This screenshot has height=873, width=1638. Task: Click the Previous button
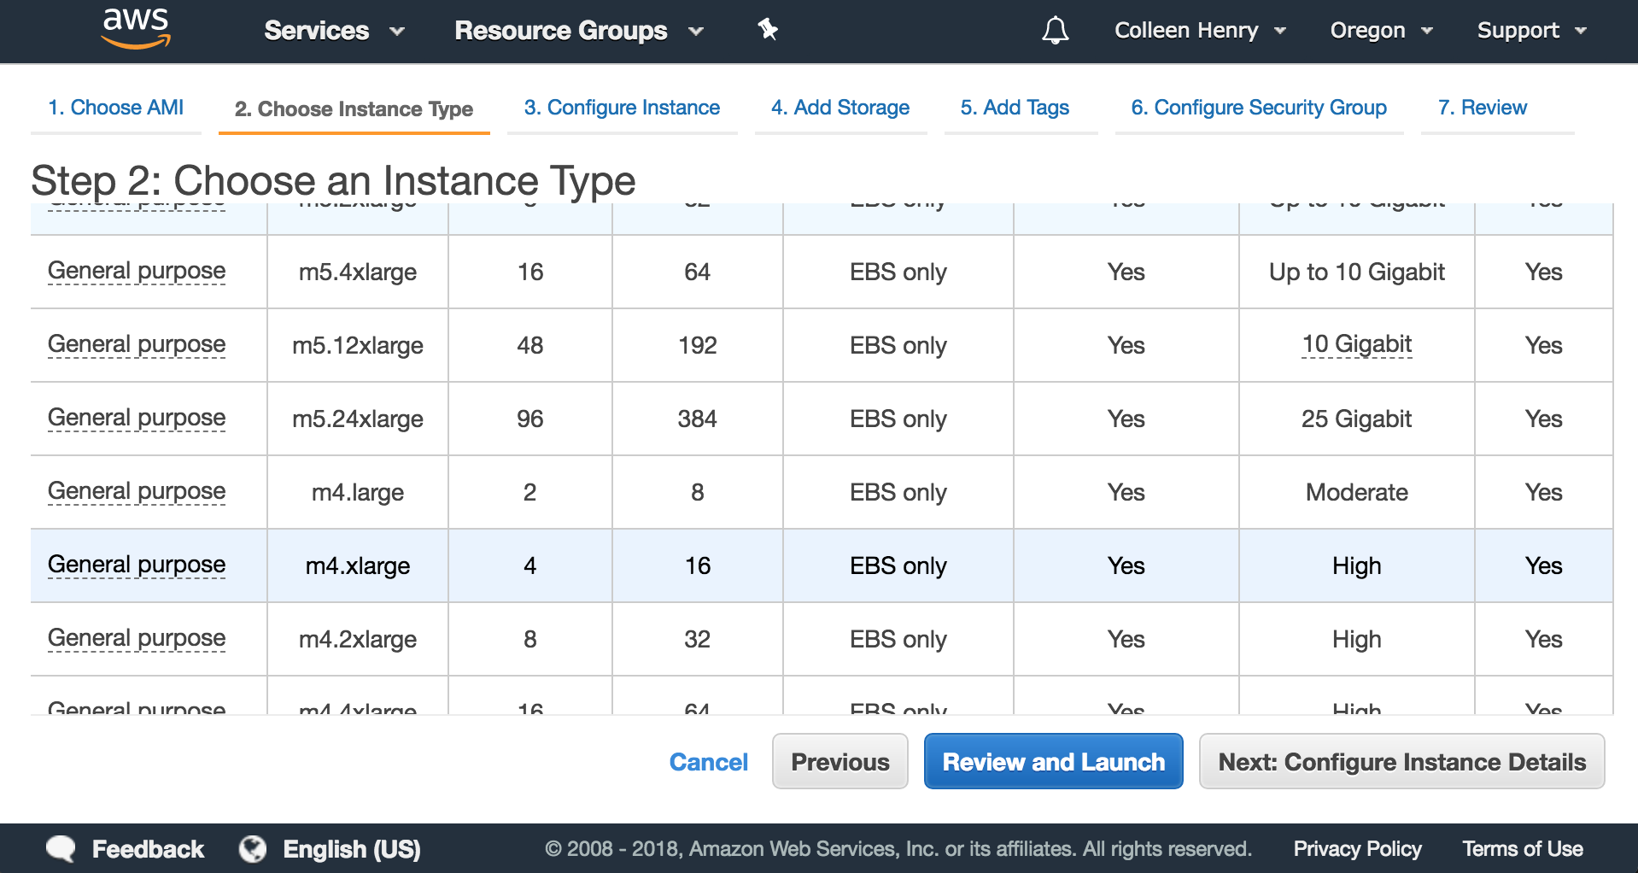[839, 761]
